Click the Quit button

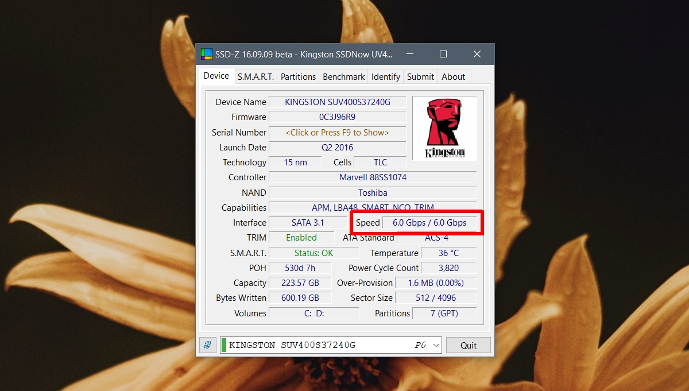coord(469,344)
